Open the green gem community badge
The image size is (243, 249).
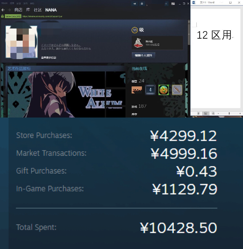[164, 90]
